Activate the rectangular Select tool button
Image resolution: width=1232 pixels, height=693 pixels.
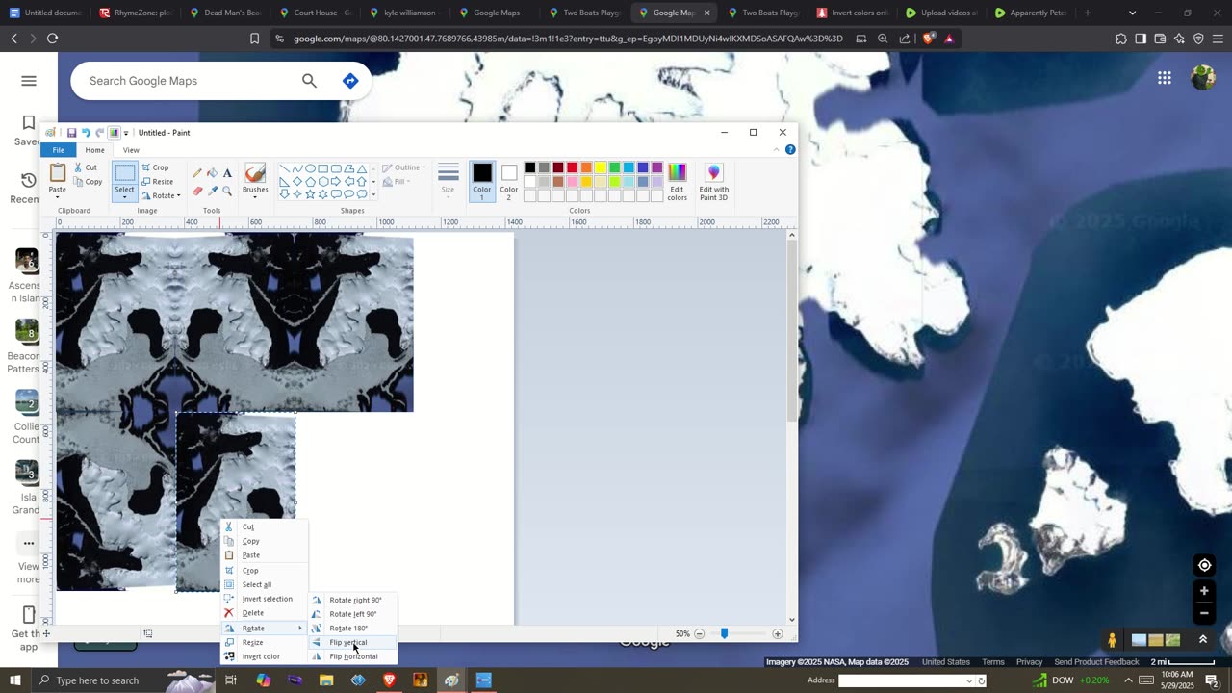point(125,173)
